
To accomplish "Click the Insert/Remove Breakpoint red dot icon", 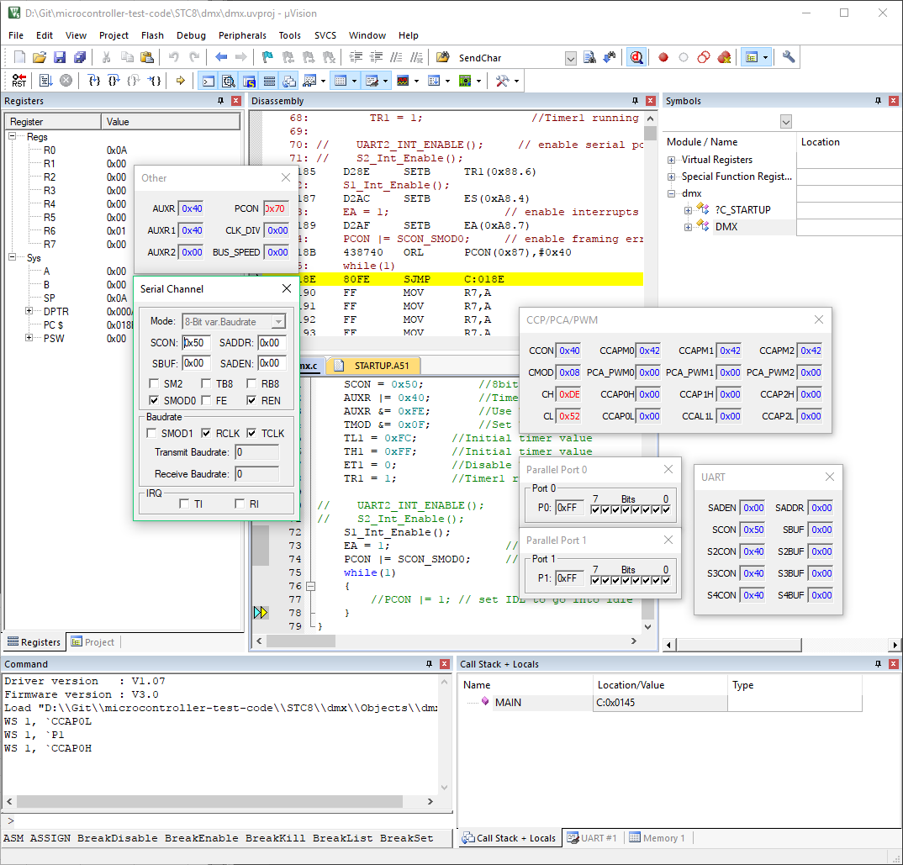I will pyautogui.click(x=663, y=58).
